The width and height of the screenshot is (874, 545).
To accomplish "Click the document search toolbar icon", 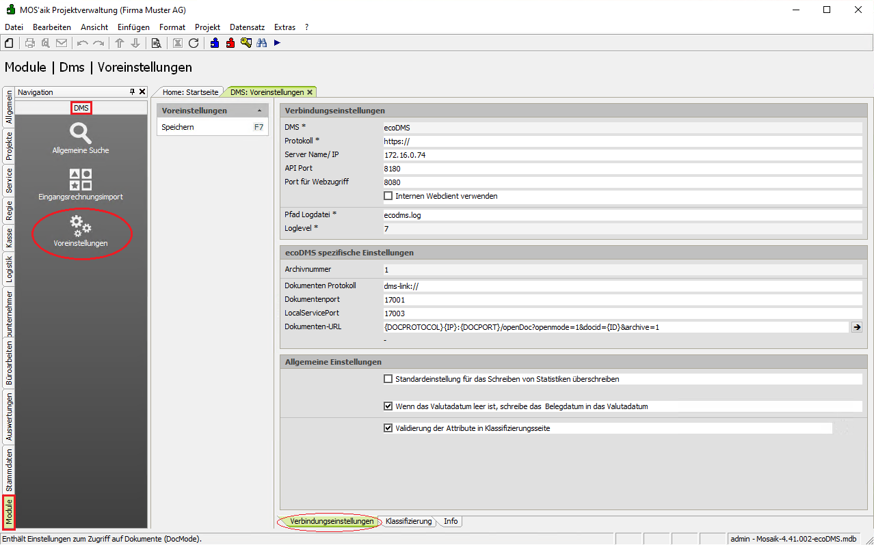I will click(x=157, y=43).
